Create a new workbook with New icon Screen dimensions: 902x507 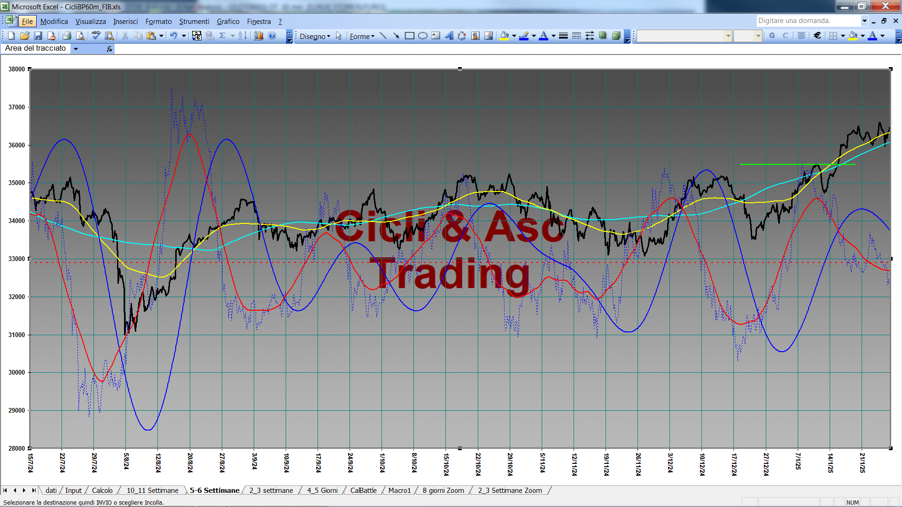(12, 36)
